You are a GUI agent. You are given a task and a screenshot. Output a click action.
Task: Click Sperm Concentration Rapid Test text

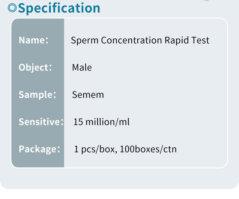(x=140, y=41)
